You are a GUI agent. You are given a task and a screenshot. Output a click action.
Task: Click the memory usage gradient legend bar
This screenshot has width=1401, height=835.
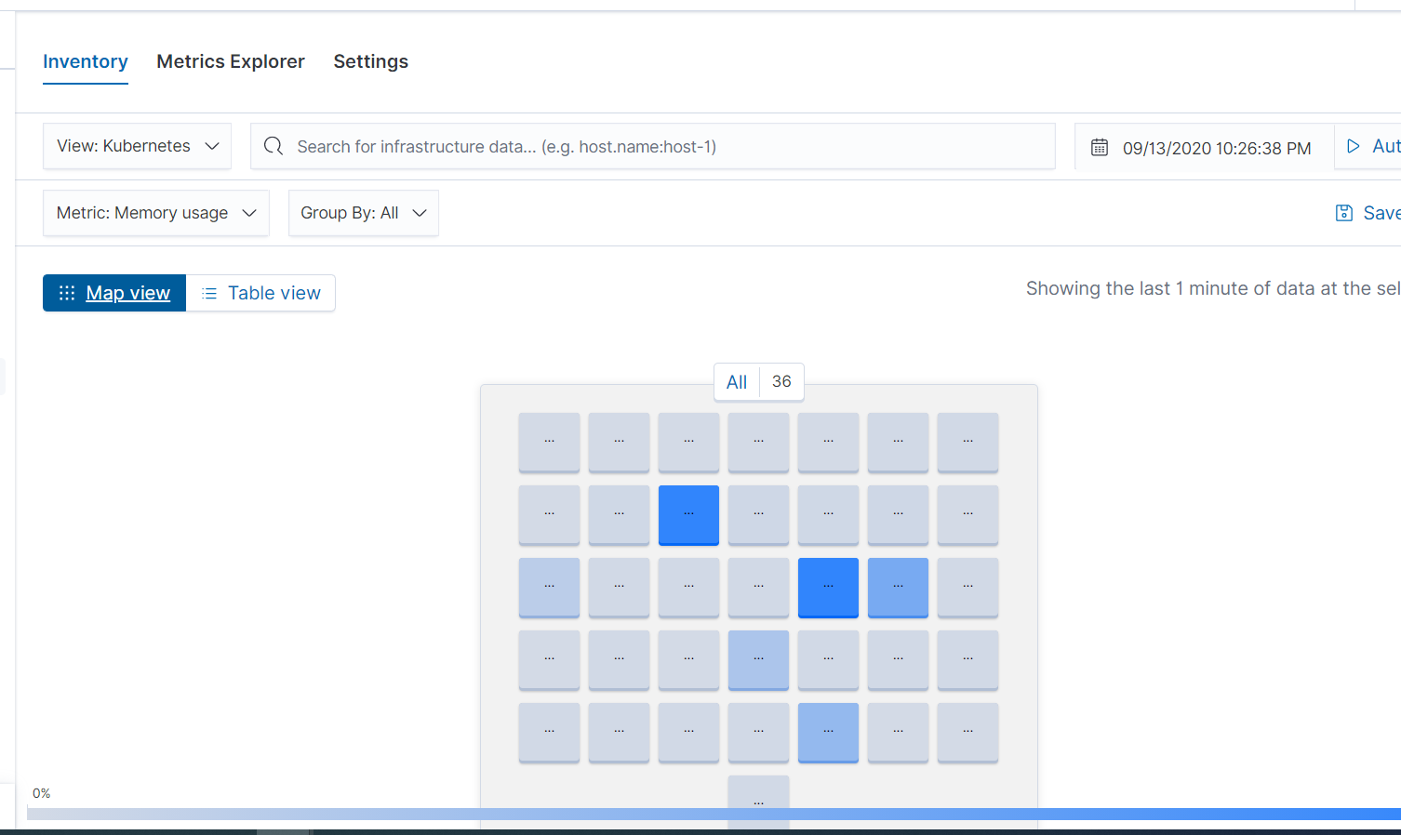(714, 815)
